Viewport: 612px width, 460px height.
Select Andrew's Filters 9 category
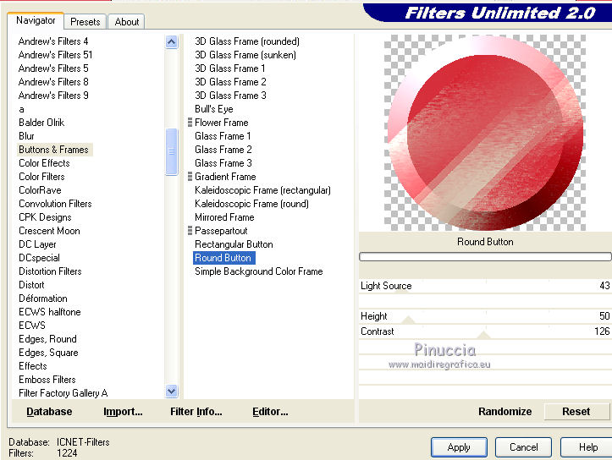[x=53, y=96]
